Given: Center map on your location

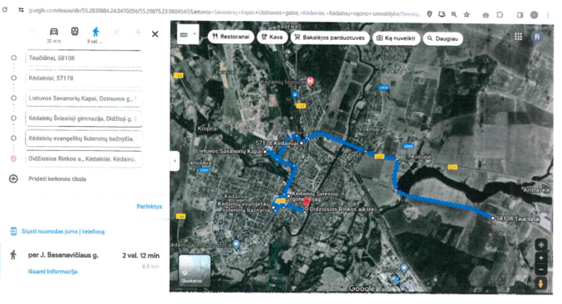Looking at the screenshot, I should [541, 245].
